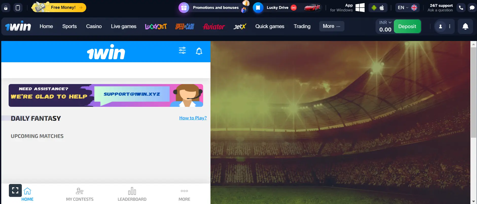Open the Windows app download icon
Image resolution: width=477 pixels, height=204 pixels.
360,8
